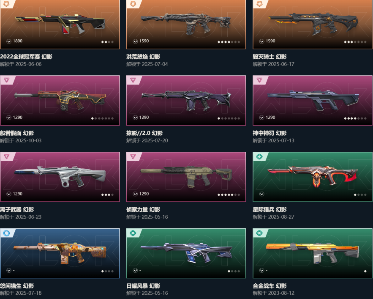Click the VP currency icon beside 1890
Screen dimensions: 373x299
click(x=9, y=41)
